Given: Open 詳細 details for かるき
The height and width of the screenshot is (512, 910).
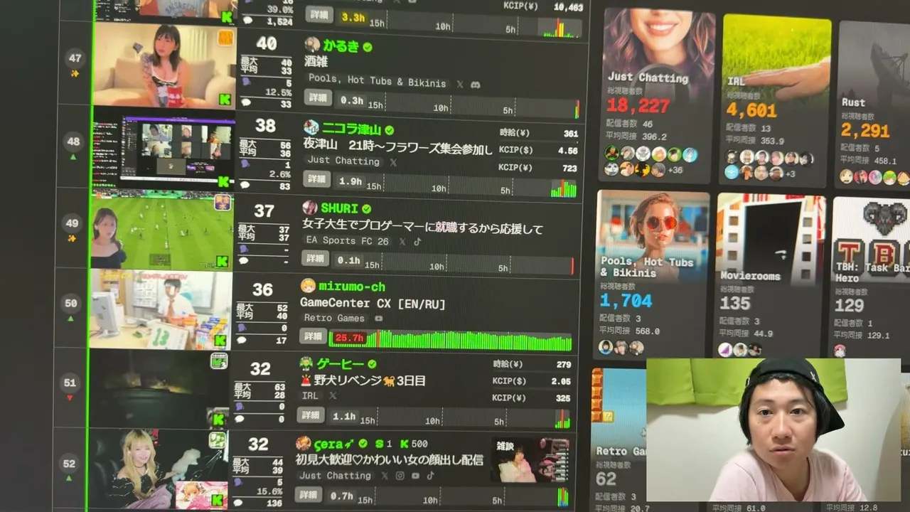Looking at the screenshot, I should pos(318,98).
